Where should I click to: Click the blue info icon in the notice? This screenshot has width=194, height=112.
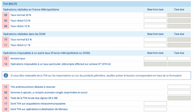6,75
